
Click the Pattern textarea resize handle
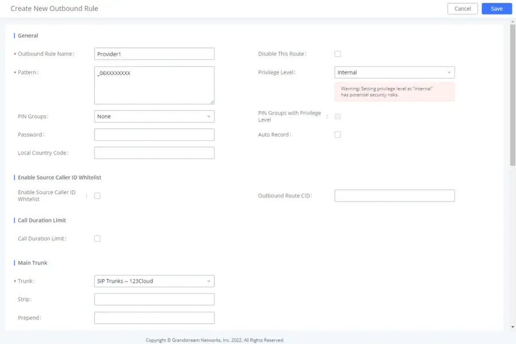(212, 102)
